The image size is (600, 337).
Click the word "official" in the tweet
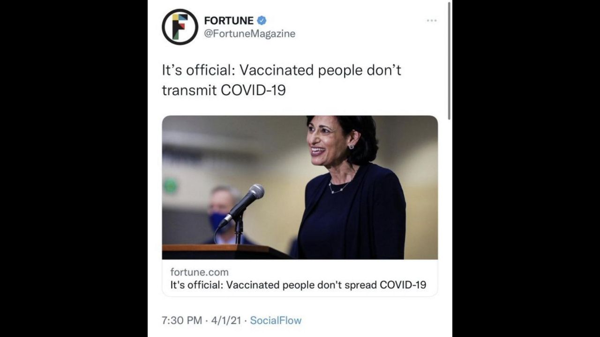210,70
